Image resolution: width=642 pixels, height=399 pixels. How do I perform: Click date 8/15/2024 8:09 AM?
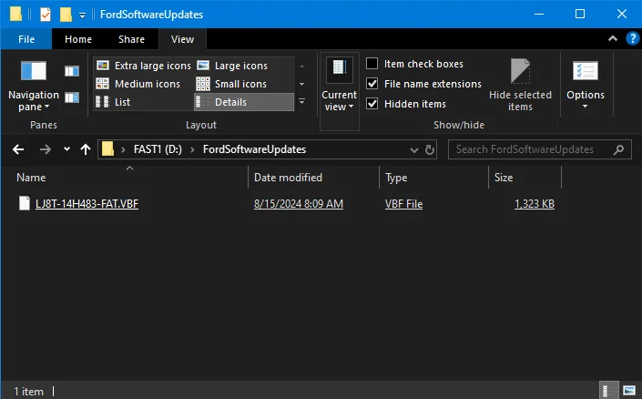click(x=299, y=203)
